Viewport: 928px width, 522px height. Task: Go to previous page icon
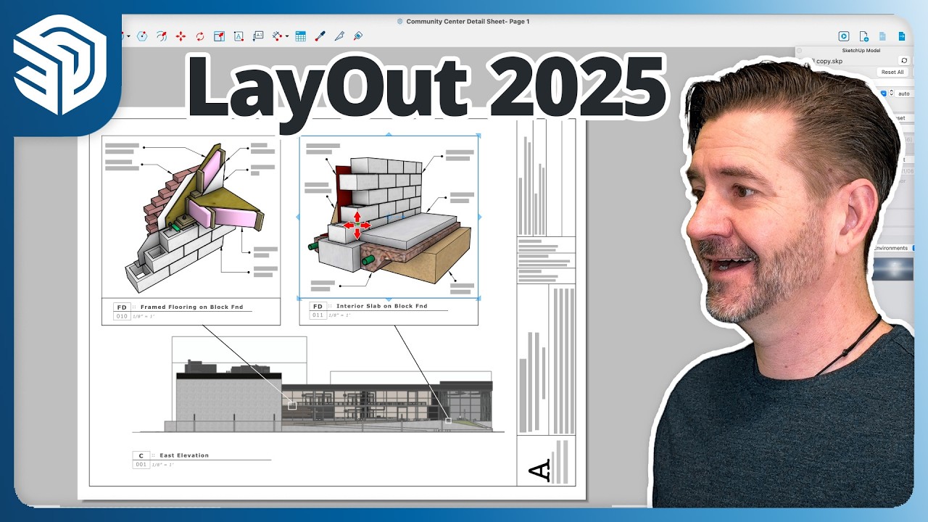pos(882,36)
